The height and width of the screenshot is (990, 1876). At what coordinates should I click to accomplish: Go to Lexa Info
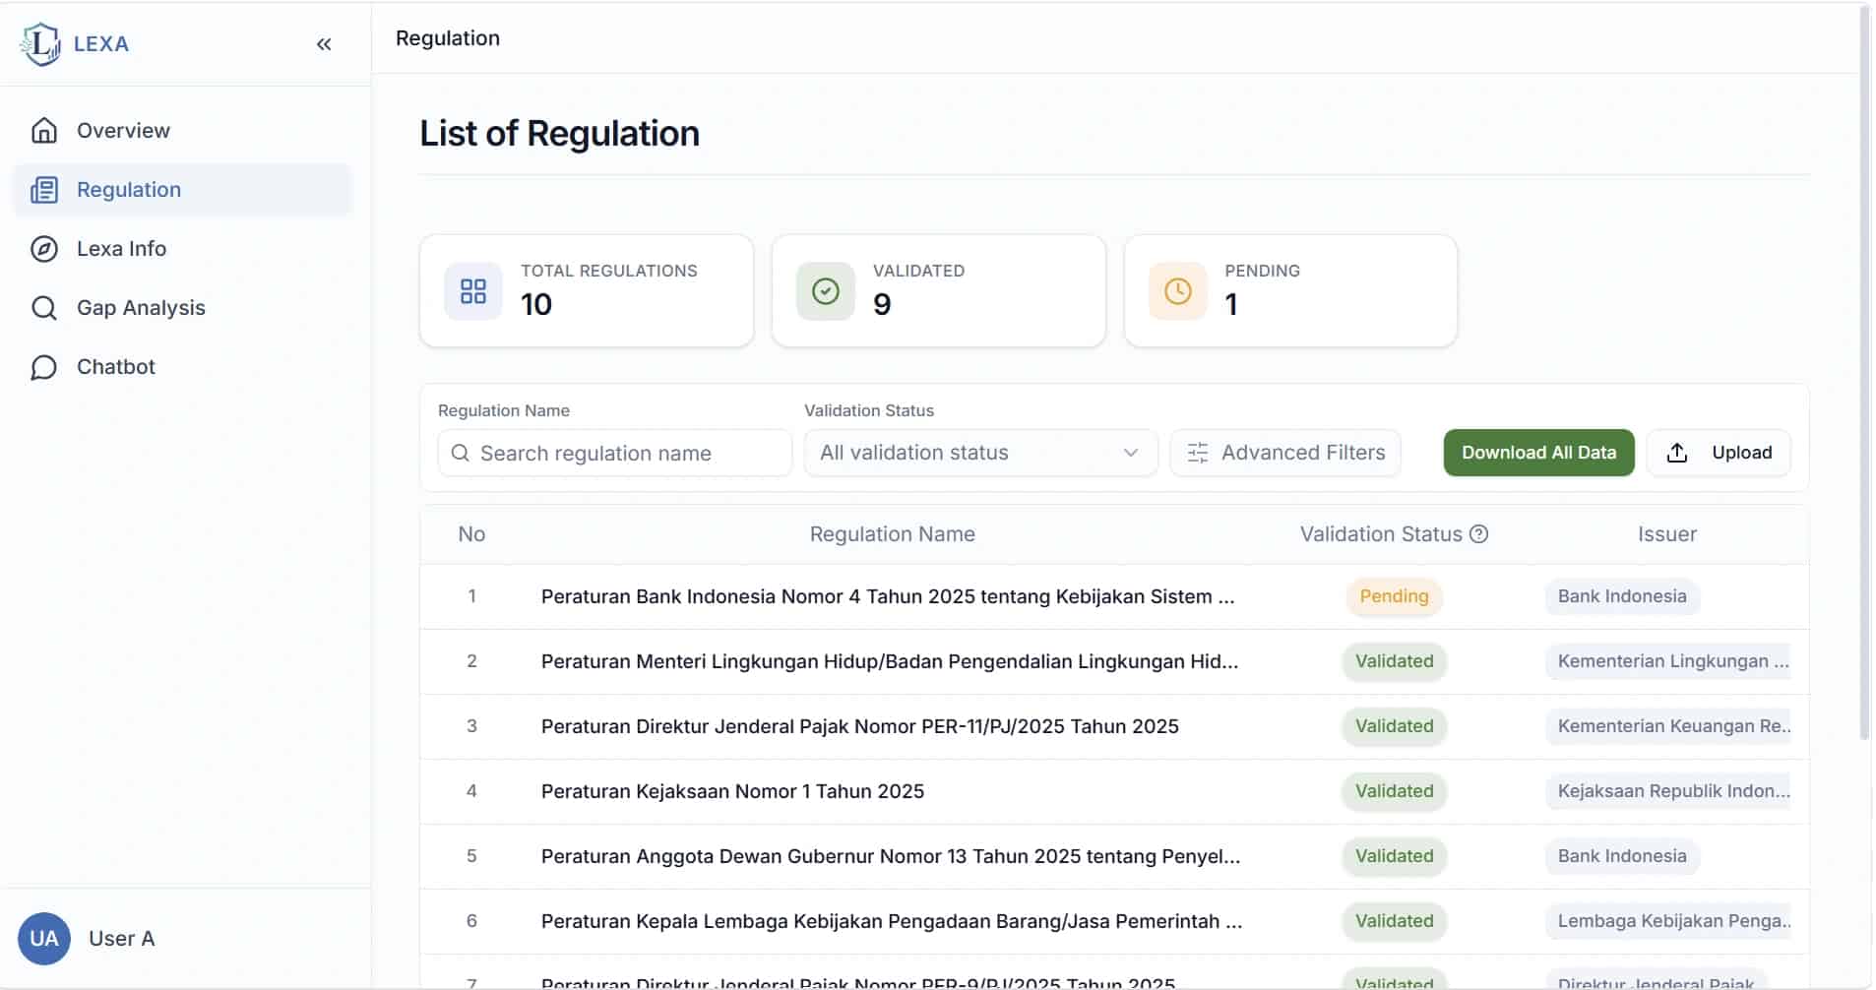pyautogui.click(x=183, y=249)
